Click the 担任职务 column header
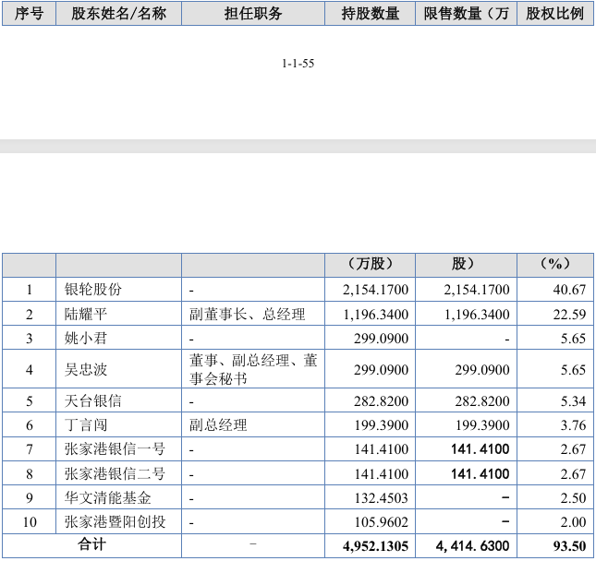596x561 pixels. (x=253, y=14)
